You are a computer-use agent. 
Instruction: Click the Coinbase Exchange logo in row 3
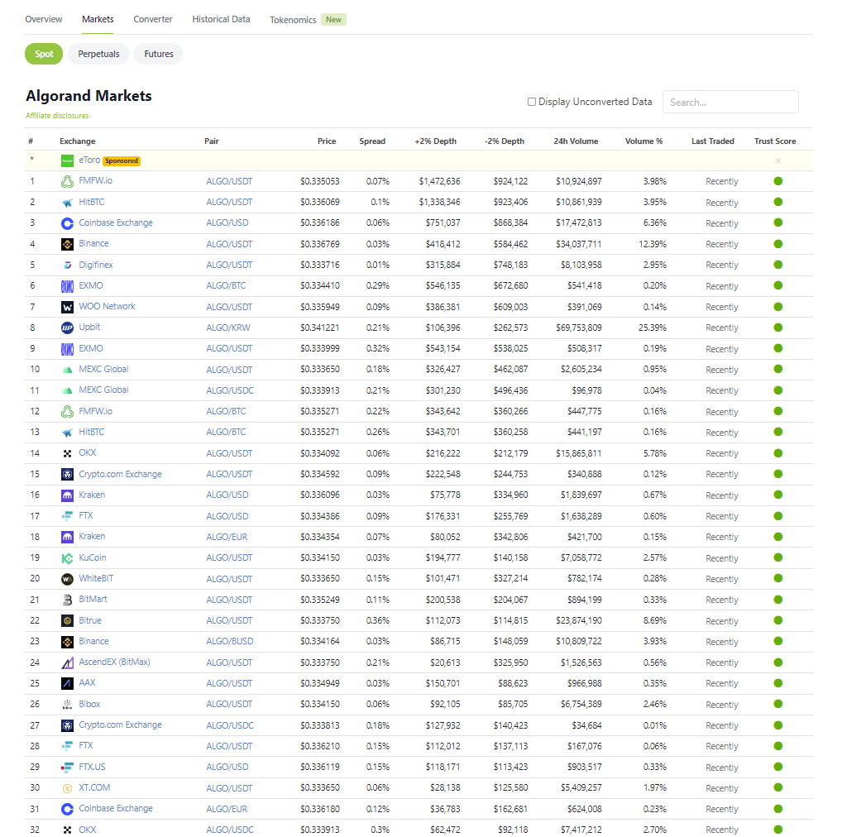[x=68, y=223]
